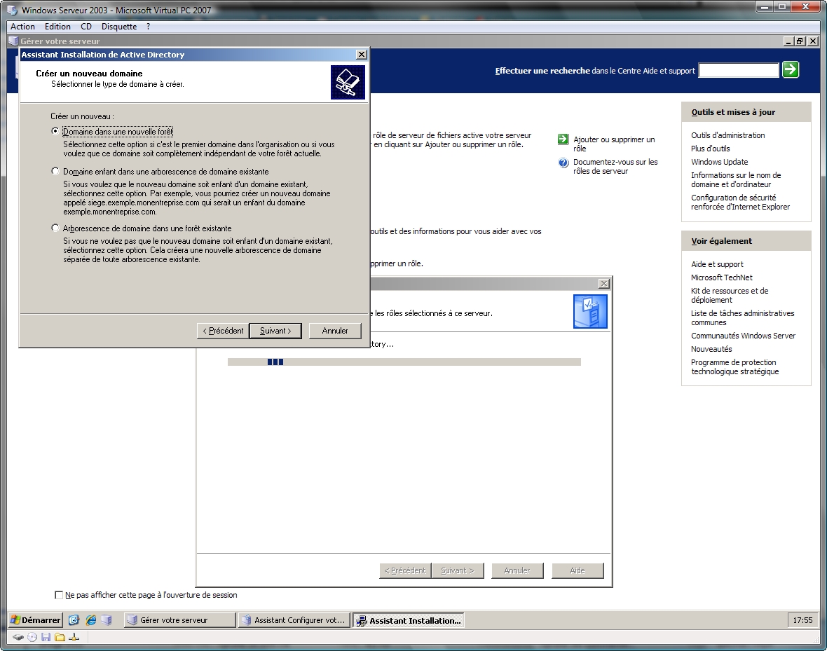Click the 'Voir également' heading
The width and height of the screenshot is (827, 651).
pos(721,241)
